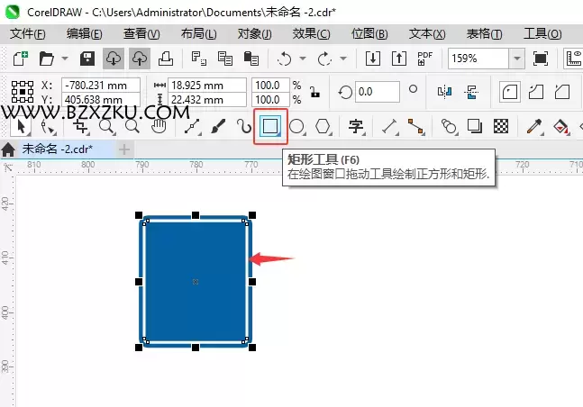583x407 pixels.
Task: Open the 布局(L) menu
Action: (x=198, y=34)
